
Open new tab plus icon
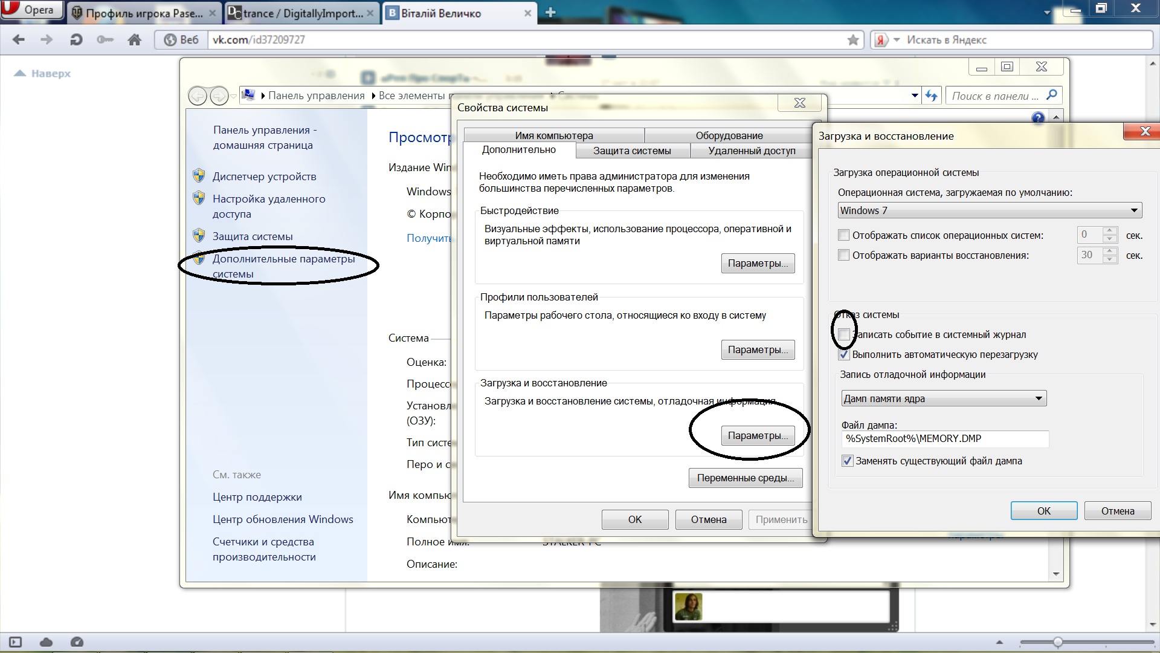point(550,13)
